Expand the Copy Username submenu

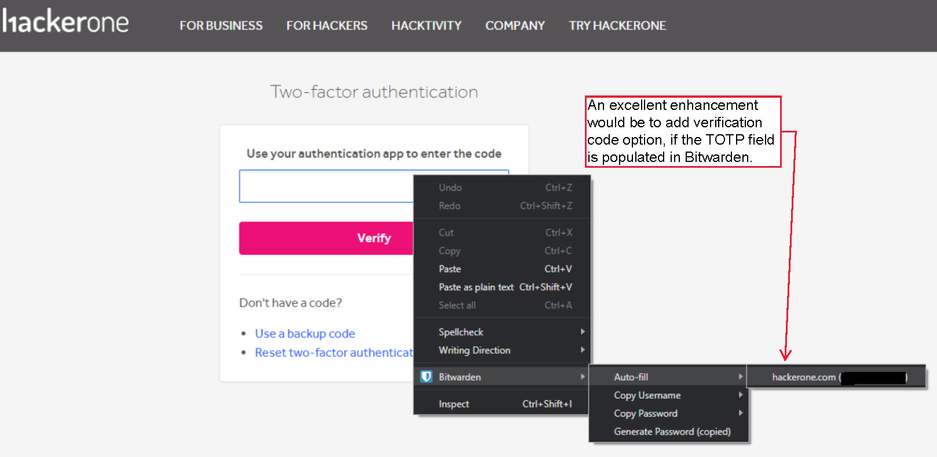(669, 396)
